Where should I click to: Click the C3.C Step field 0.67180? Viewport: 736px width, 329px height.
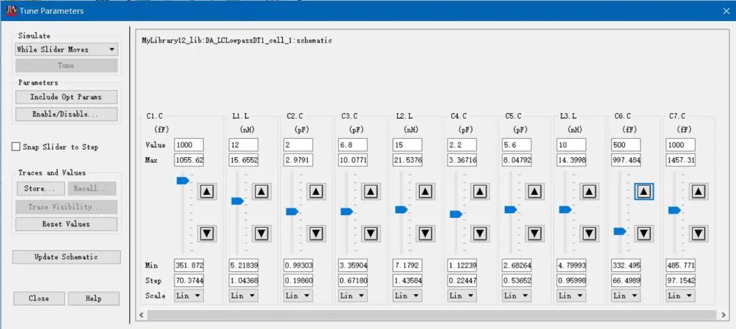point(352,281)
